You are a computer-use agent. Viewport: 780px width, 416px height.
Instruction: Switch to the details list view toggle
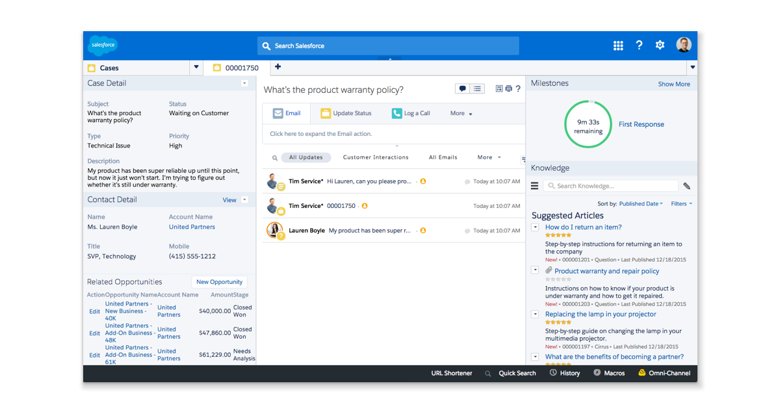tap(477, 89)
